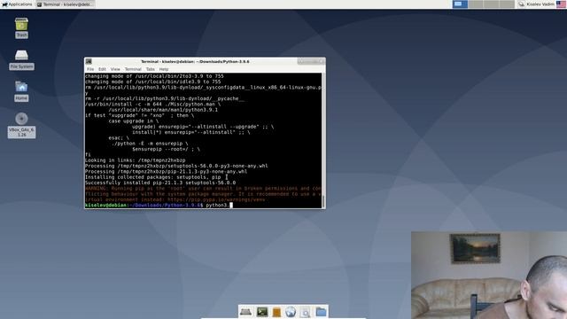
Task: Open the Terminal menu in menu bar
Action: (x=133, y=69)
